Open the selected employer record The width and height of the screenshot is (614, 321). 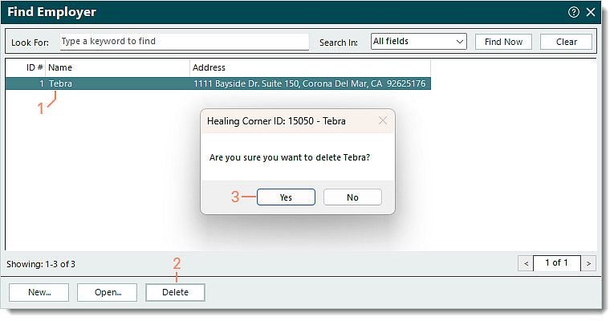[108, 292]
